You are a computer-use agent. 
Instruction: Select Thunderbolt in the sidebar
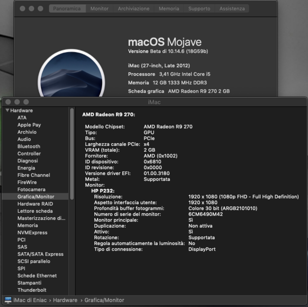(x=32, y=290)
